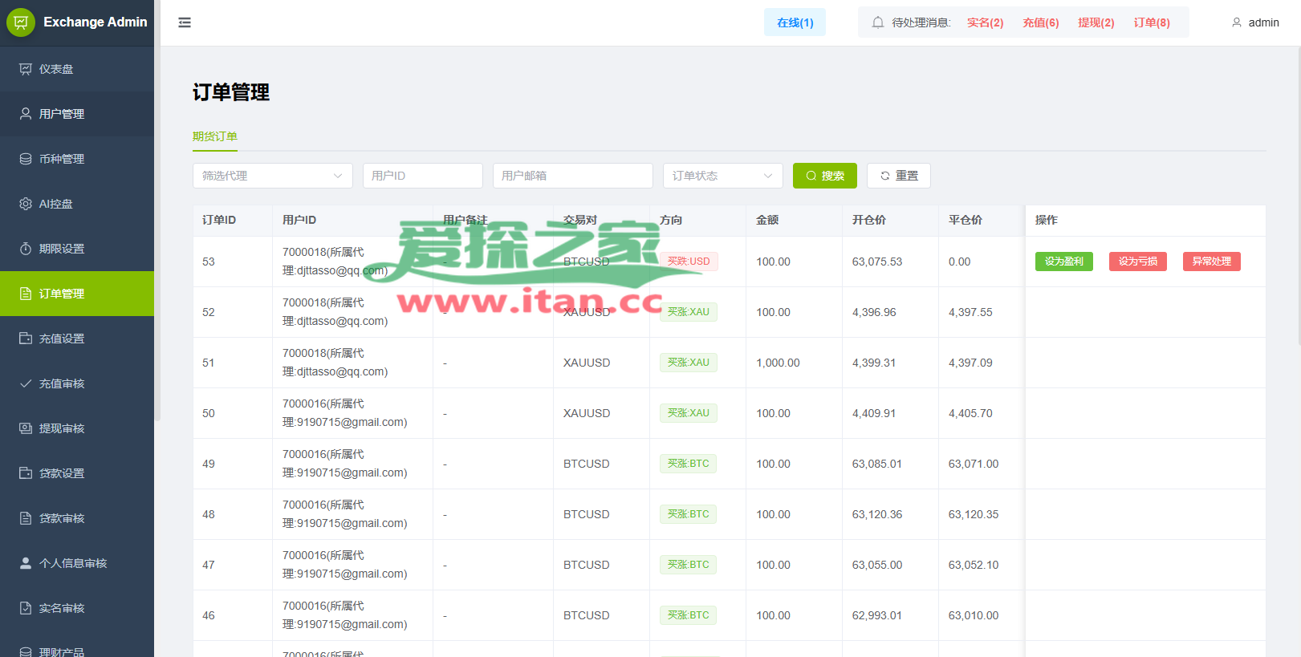Click the 实名审核 file-check icon
This screenshot has width=1301, height=657.
[x=26, y=608]
